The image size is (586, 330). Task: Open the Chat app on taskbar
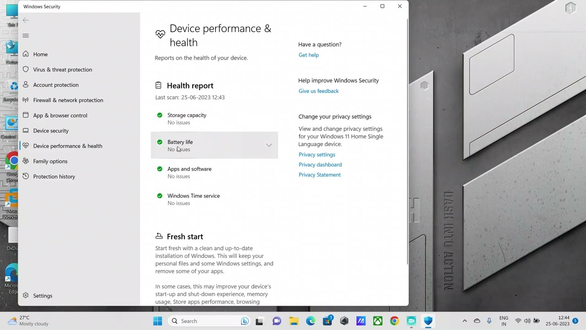[277, 321]
